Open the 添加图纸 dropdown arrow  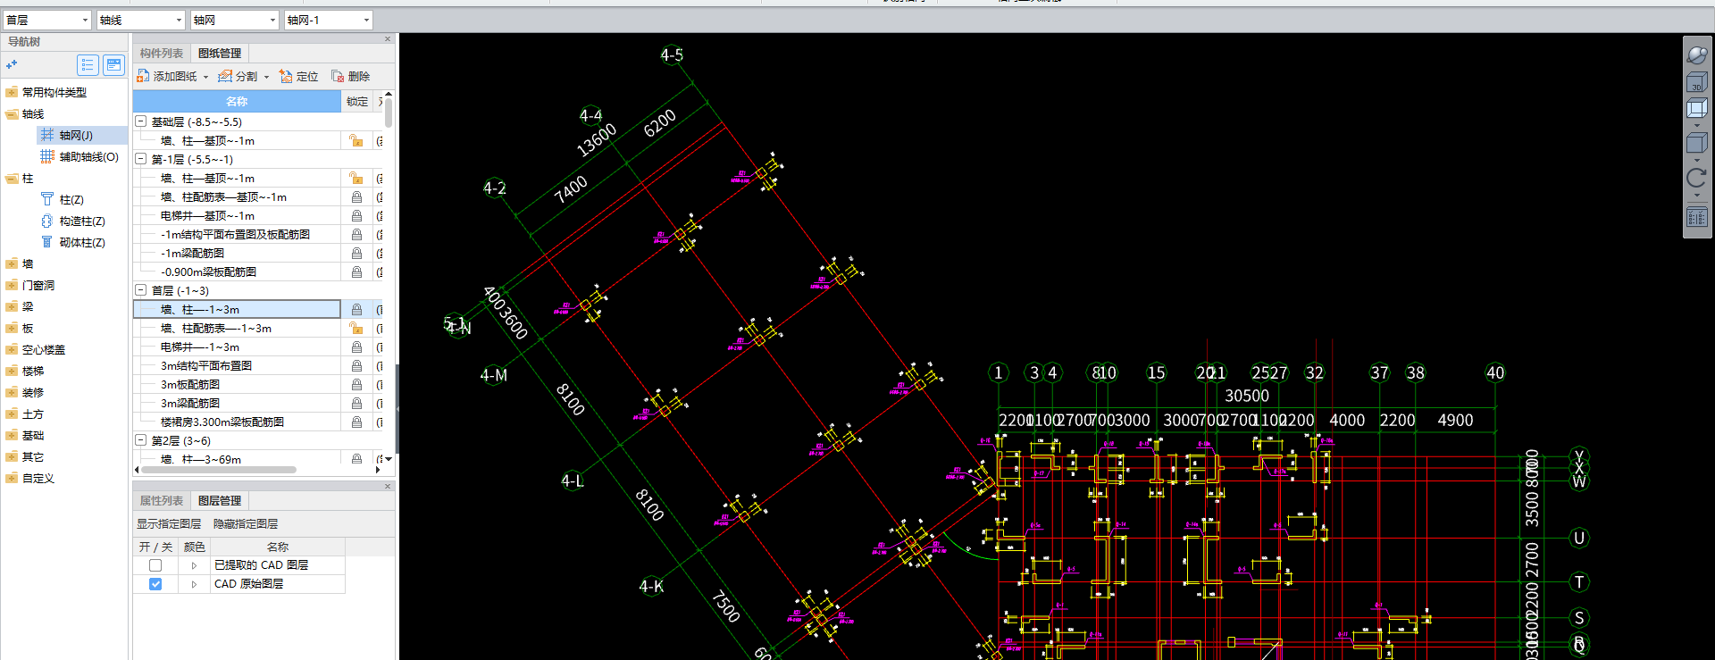pyautogui.click(x=205, y=77)
